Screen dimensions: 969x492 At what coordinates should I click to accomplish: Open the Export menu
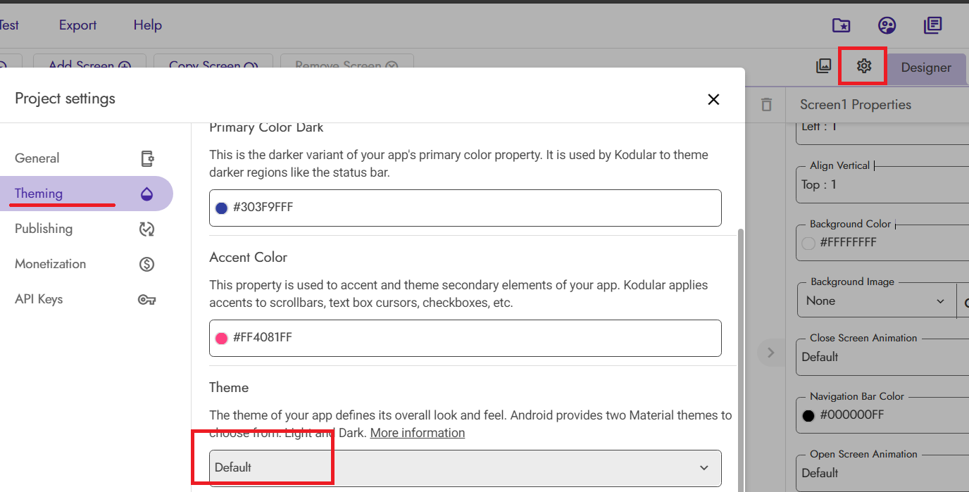(x=77, y=25)
